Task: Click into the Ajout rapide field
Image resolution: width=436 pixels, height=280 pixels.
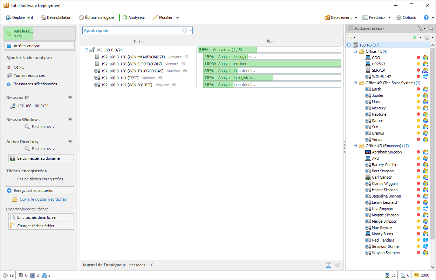Action: (x=131, y=30)
